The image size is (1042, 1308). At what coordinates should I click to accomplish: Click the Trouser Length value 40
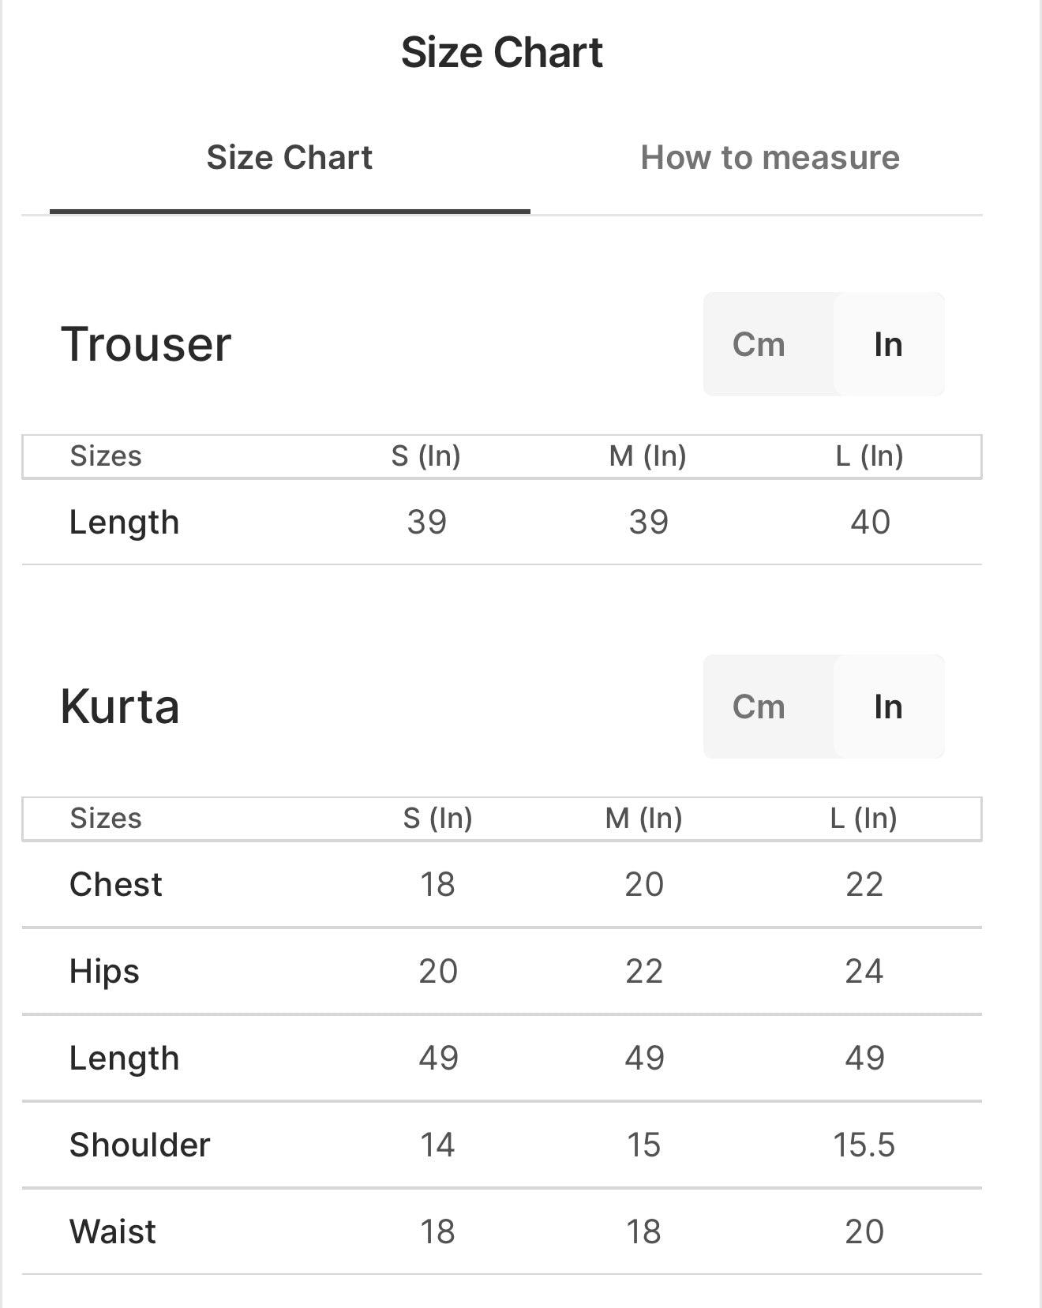(870, 523)
